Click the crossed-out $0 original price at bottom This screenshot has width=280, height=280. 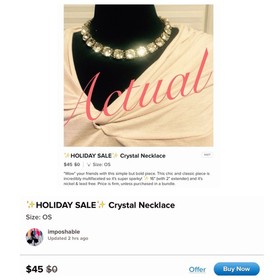point(52,269)
